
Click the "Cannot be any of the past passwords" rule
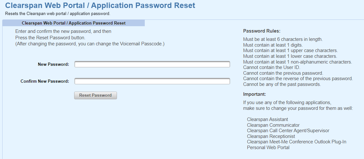(282, 85)
